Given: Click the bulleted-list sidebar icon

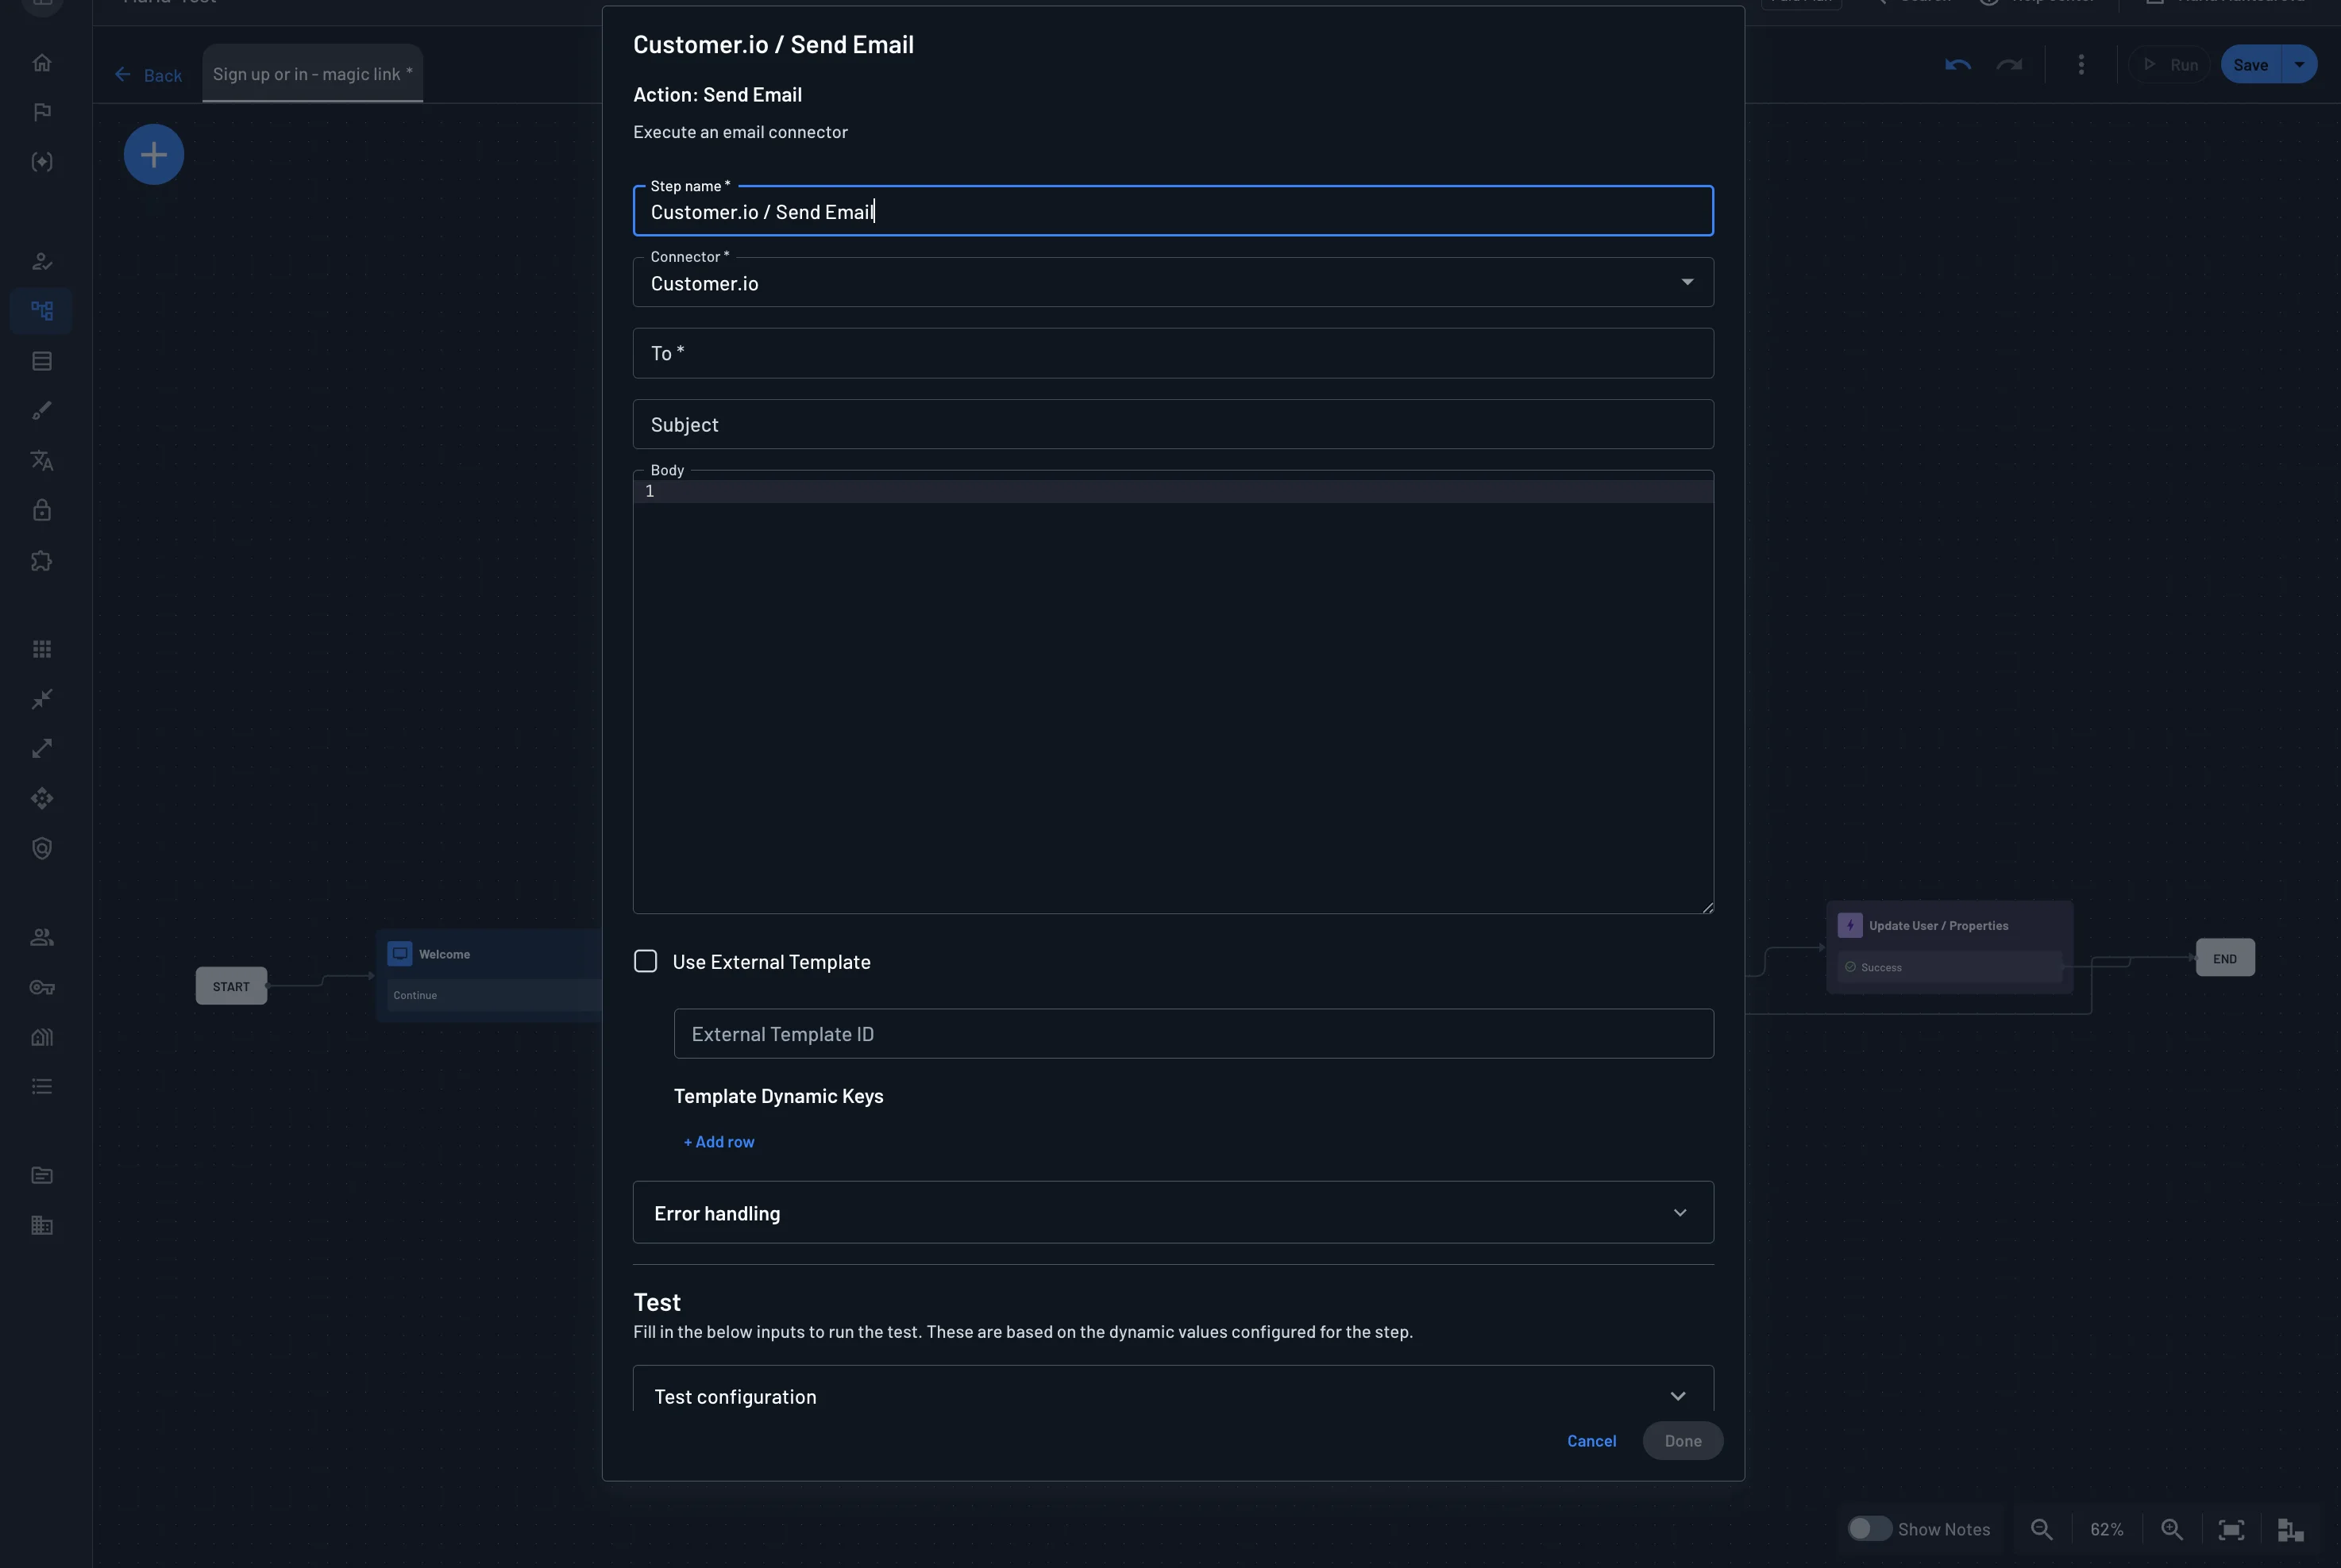Looking at the screenshot, I should click(42, 1086).
